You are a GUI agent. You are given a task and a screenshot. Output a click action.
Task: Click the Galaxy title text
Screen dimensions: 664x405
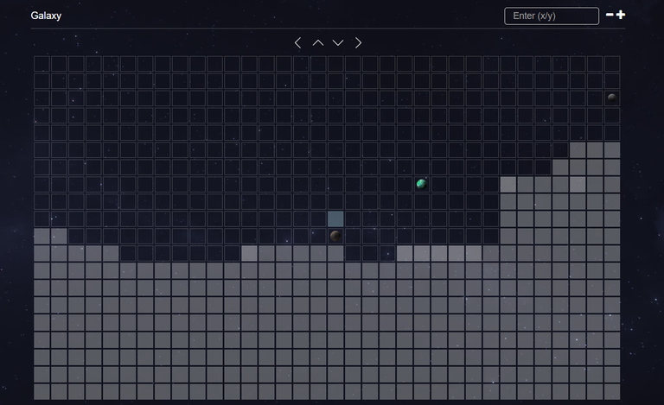pyautogui.click(x=46, y=16)
